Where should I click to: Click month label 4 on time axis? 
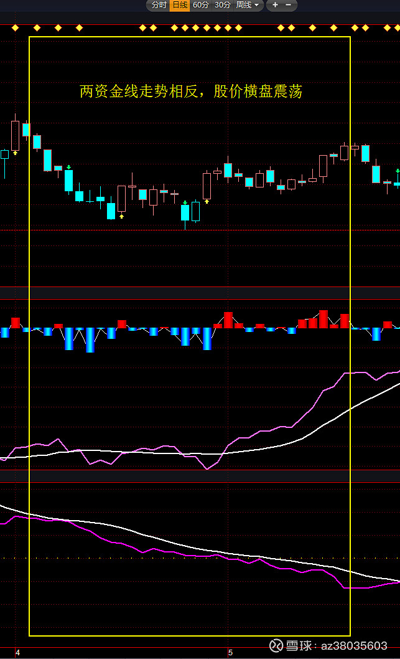click(x=17, y=653)
